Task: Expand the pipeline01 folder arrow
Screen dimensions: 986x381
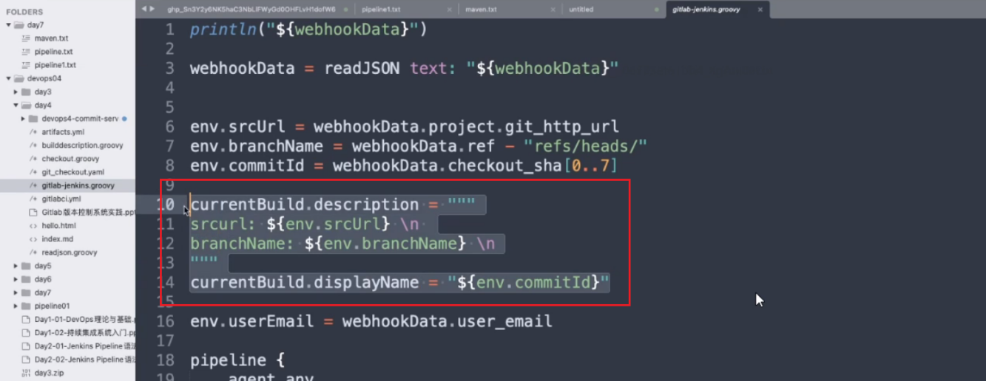Action: click(16, 306)
